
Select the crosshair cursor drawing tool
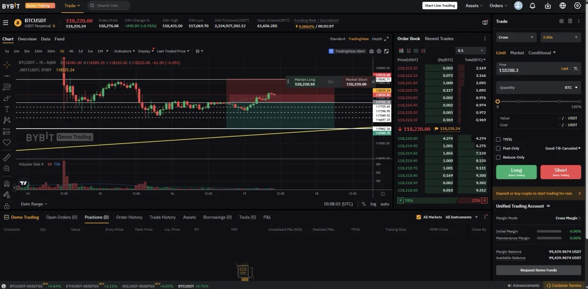6,65
